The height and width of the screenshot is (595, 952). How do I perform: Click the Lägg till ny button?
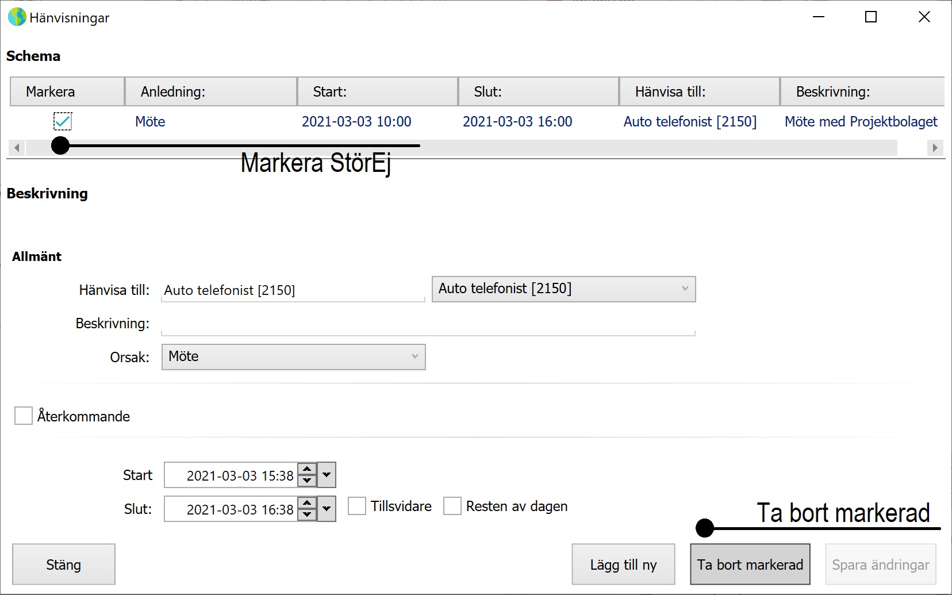pyautogui.click(x=624, y=565)
